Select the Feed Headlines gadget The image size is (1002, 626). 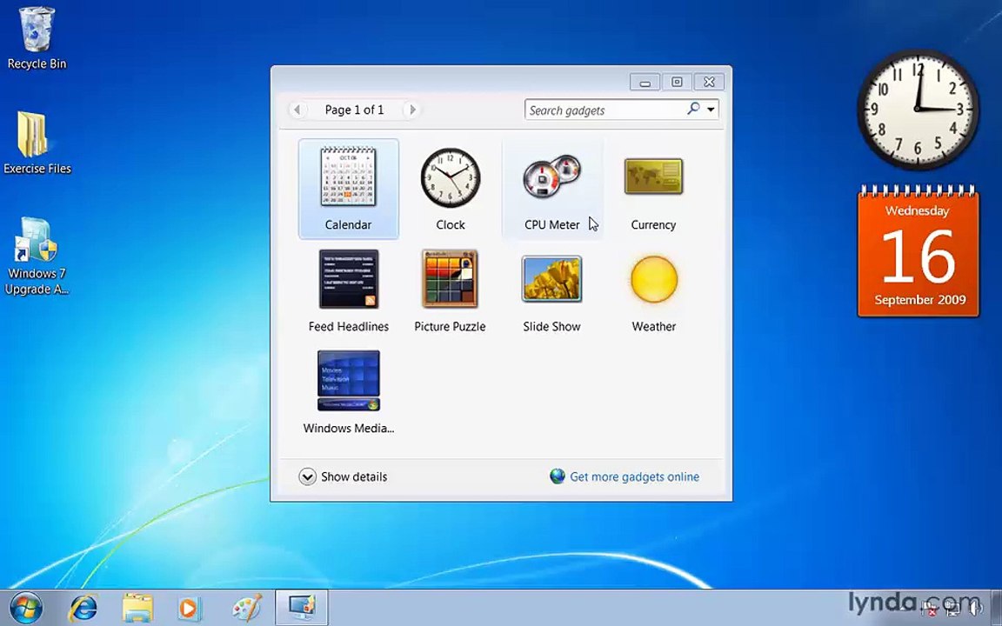click(x=348, y=290)
